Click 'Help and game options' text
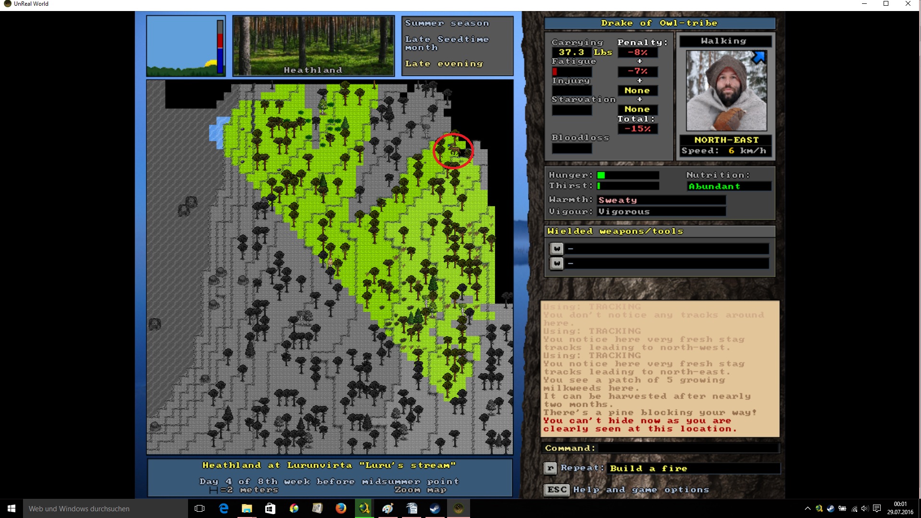 pyautogui.click(x=641, y=490)
